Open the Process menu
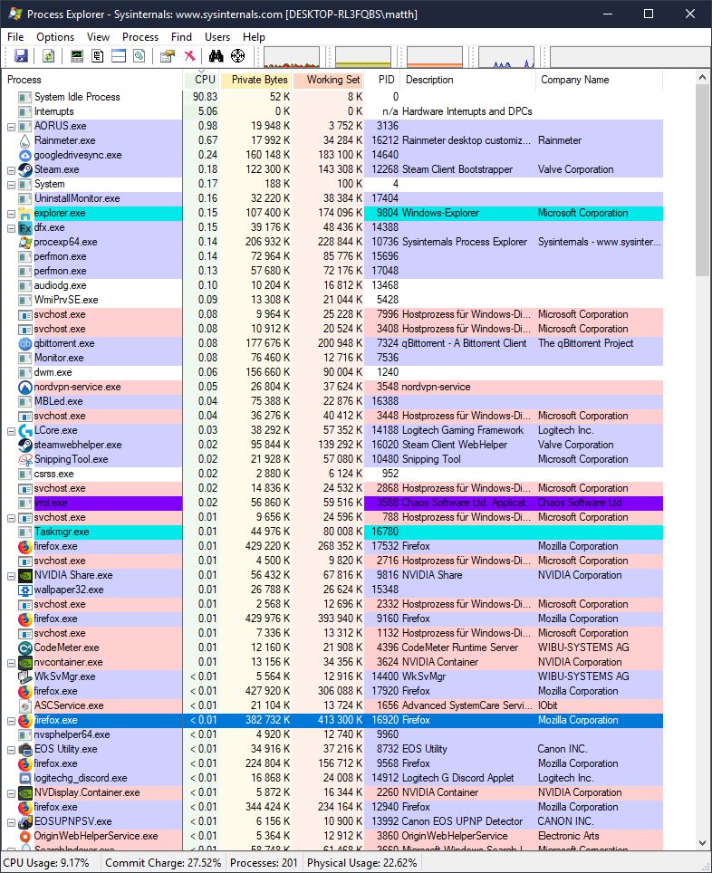The width and height of the screenshot is (712, 873). pos(140,37)
